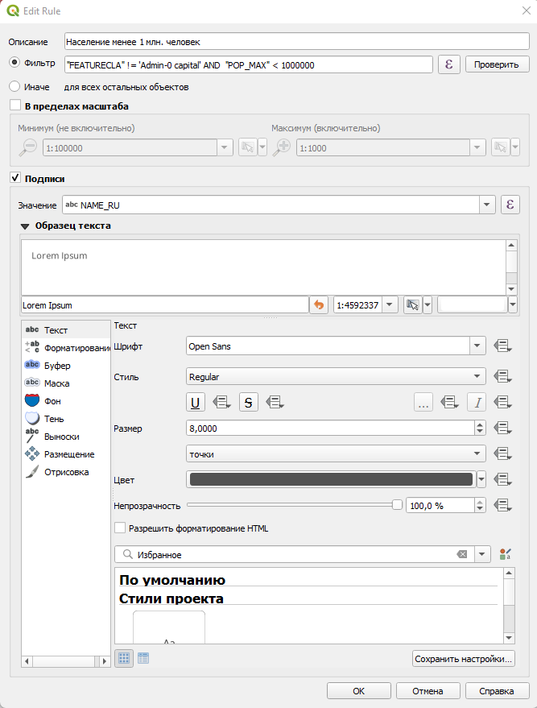Open the Open Sans font dropdown

click(477, 346)
